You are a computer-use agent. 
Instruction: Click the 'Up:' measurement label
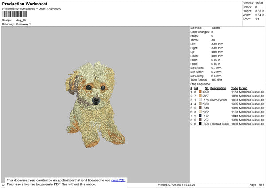(192, 52)
